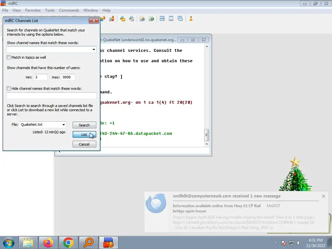Expand the channel name match words dropdown

(94, 50)
